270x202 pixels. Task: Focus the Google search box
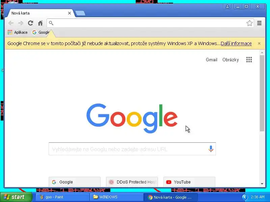pyautogui.click(x=132, y=149)
